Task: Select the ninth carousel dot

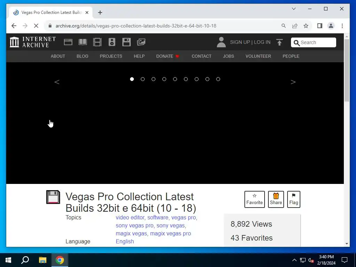Action: [x=218, y=79]
